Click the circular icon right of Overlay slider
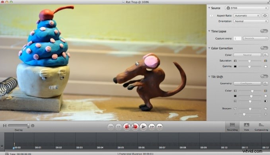 [33, 126]
